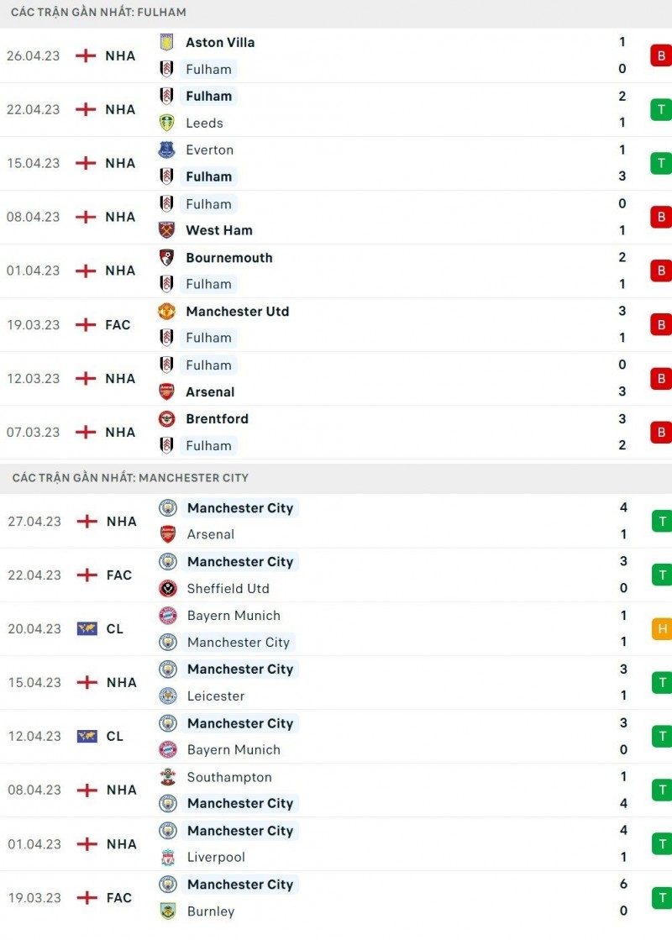Click the Brentford club crest

coord(166,418)
